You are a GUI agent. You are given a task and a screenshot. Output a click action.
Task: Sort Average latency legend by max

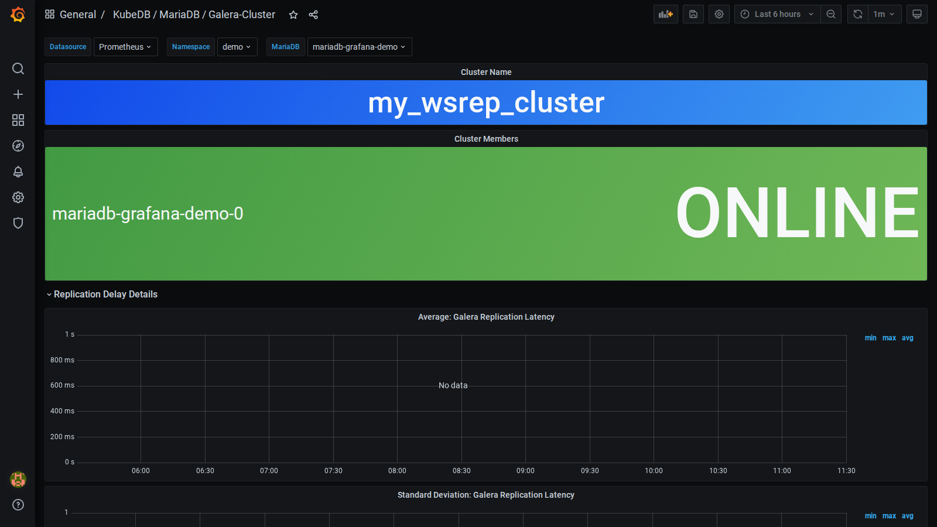coord(889,338)
